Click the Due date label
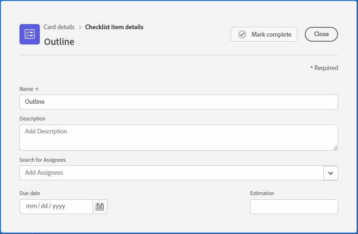358x234 pixels. [x=30, y=193]
